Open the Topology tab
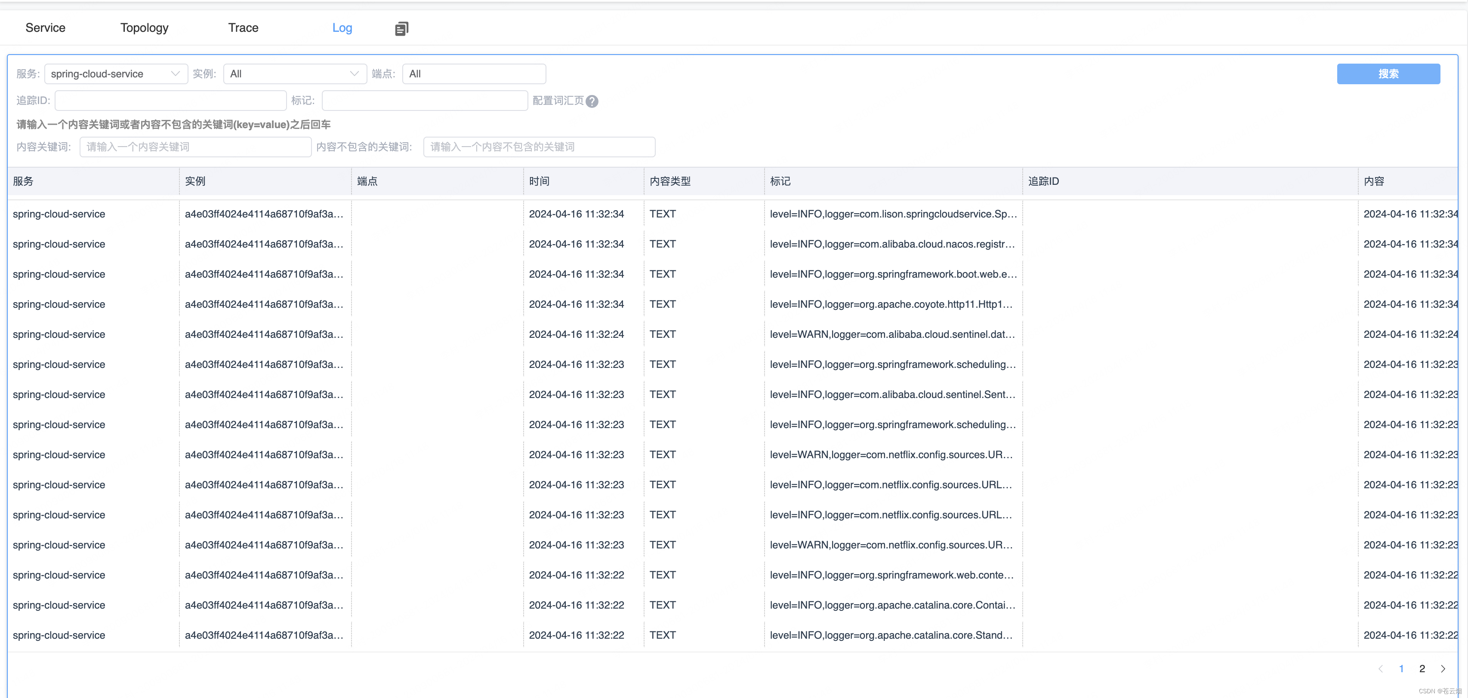Viewport: 1468px width, 698px height. tap(144, 28)
